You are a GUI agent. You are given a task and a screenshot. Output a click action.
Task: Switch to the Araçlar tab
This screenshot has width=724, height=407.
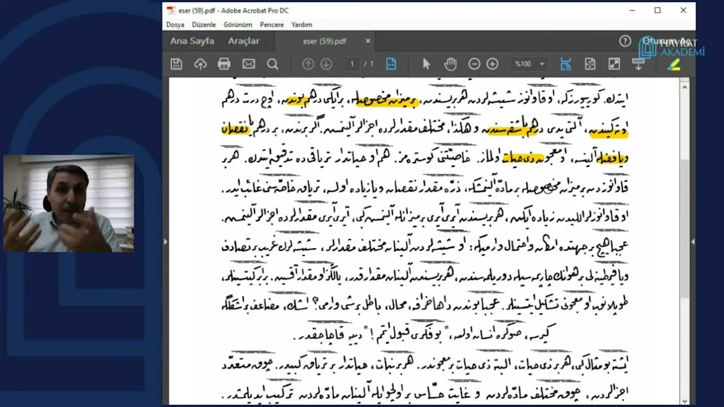[x=244, y=41]
